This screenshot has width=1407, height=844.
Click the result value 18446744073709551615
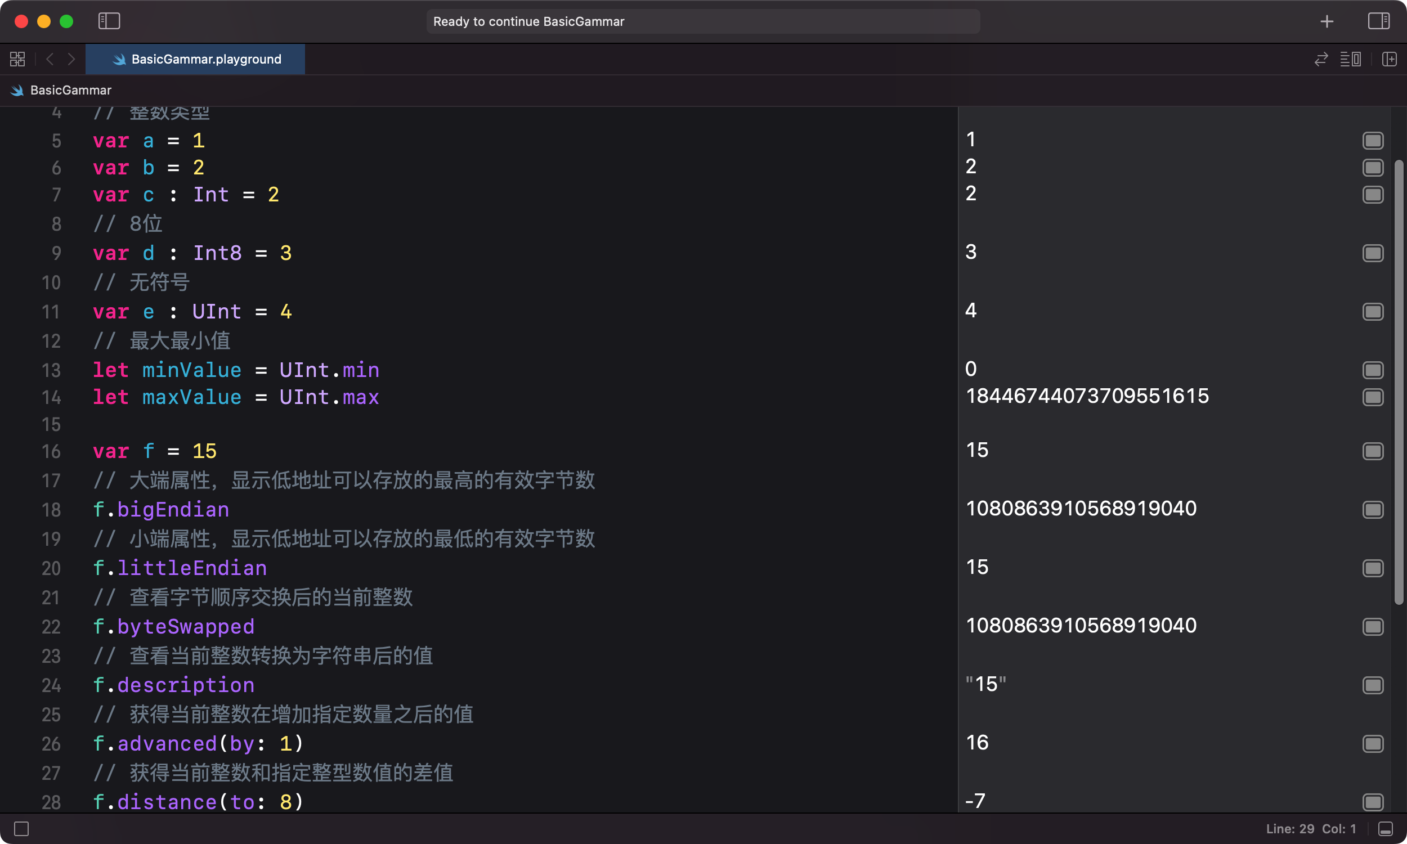pyautogui.click(x=1087, y=397)
